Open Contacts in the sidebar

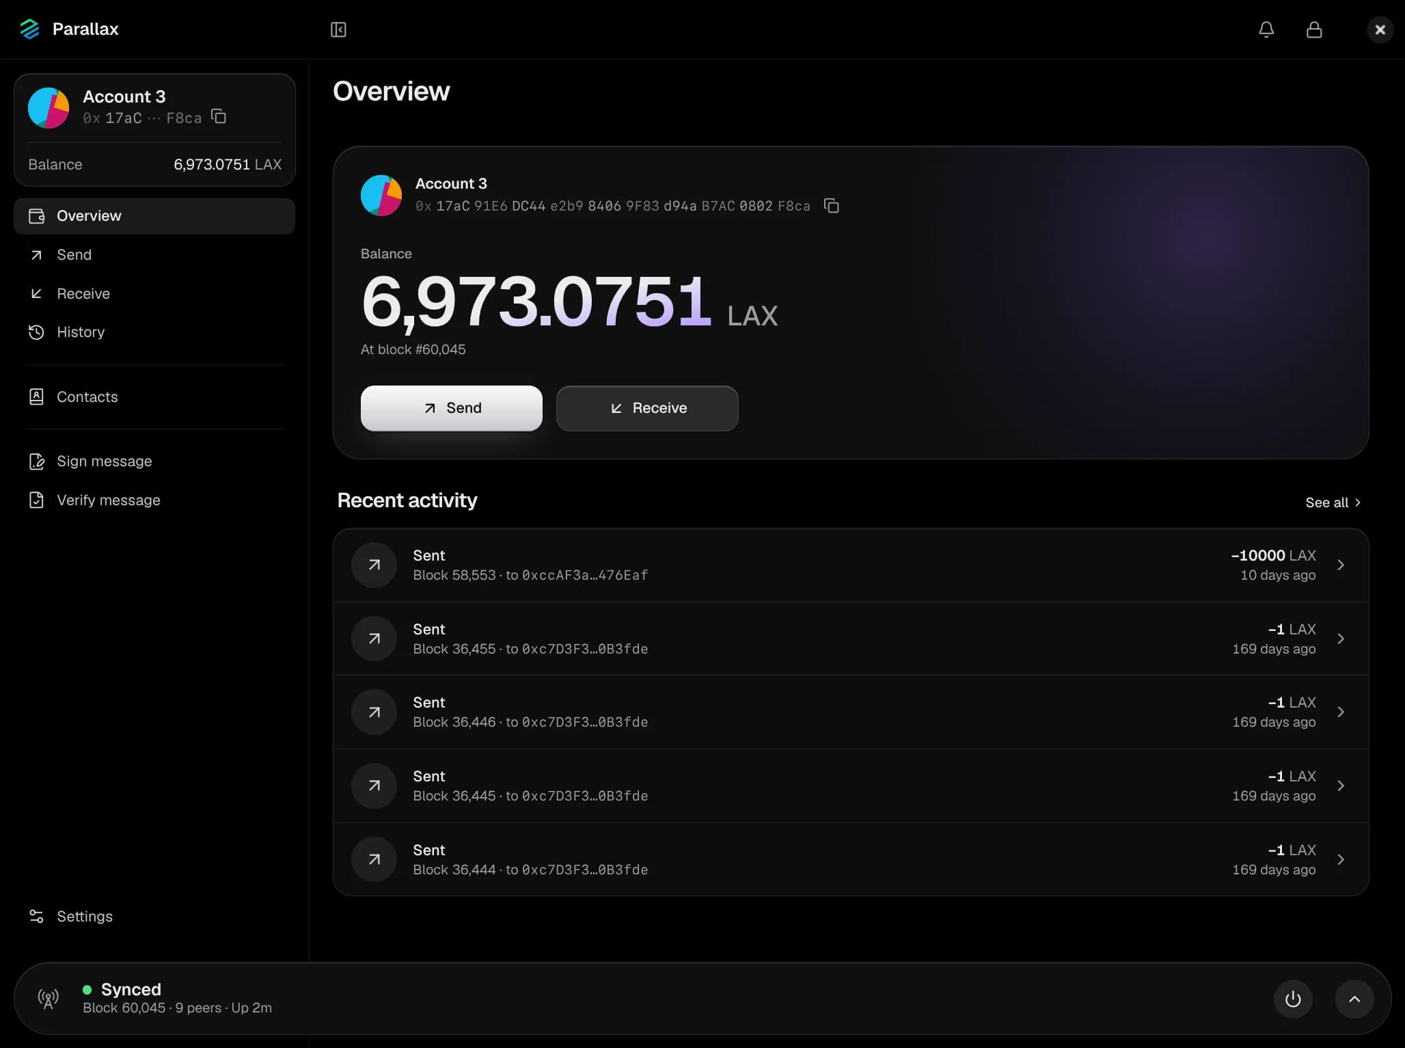tap(154, 397)
